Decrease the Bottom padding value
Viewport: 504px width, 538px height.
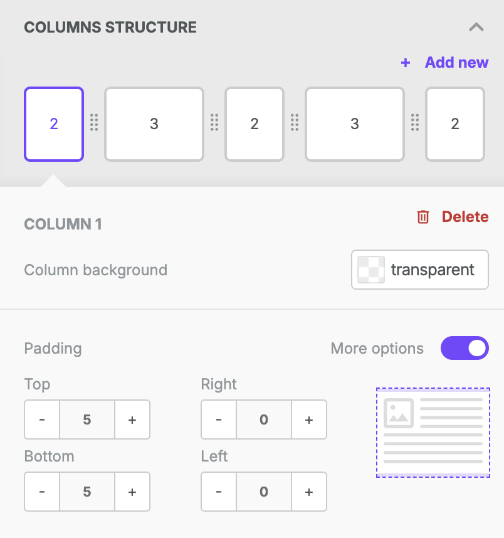pos(42,492)
